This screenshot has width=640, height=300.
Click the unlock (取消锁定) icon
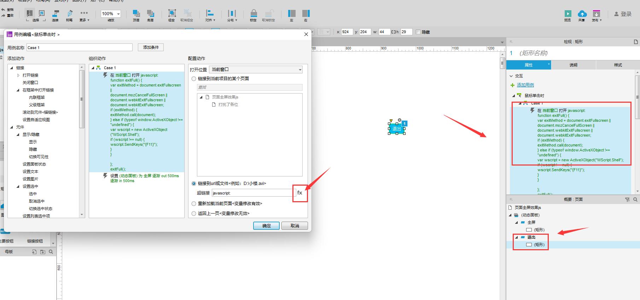tap(269, 13)
